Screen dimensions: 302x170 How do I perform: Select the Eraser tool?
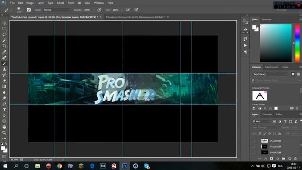4,81
